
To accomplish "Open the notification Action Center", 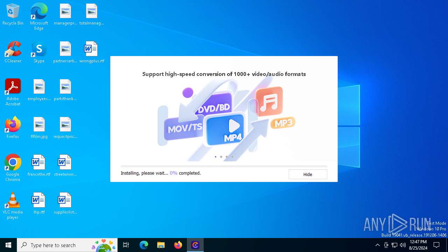I will (x=437, y=245).
